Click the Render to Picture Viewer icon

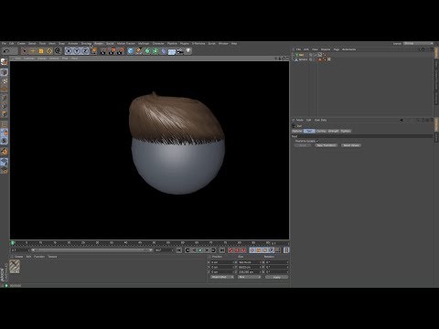point(112,51)
